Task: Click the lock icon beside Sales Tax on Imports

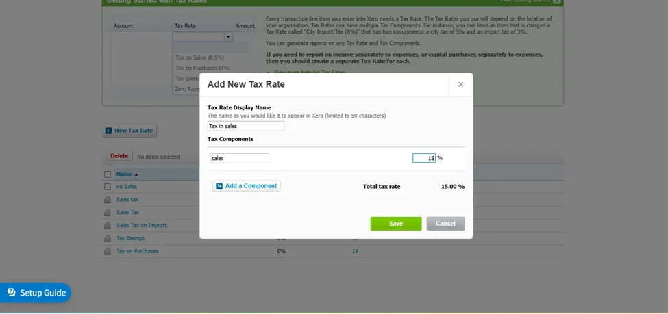Action: click(x=108, y=226)
